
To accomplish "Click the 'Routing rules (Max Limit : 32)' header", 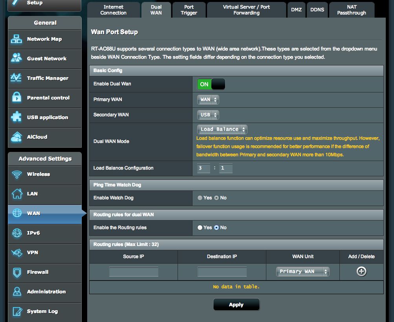I will (236, 244).
